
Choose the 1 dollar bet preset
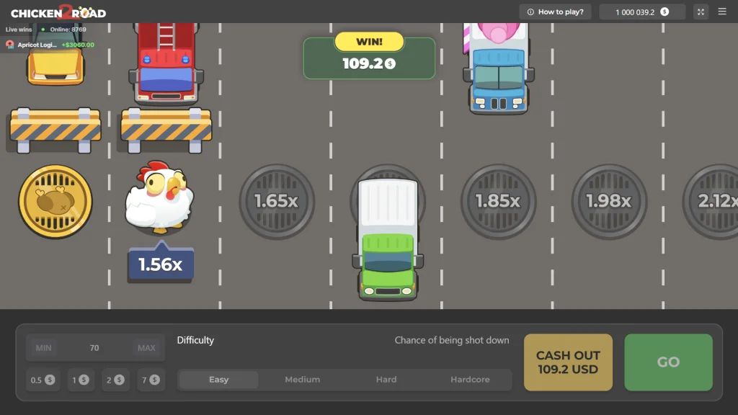pyautogui.click(x=81, y=380)
